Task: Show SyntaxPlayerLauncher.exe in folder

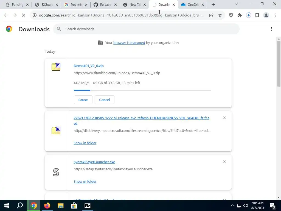Action: click(85, 181)
